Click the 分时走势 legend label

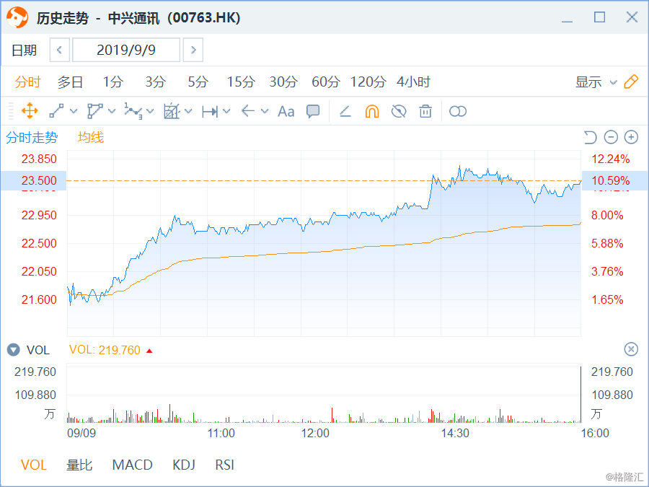32,137
